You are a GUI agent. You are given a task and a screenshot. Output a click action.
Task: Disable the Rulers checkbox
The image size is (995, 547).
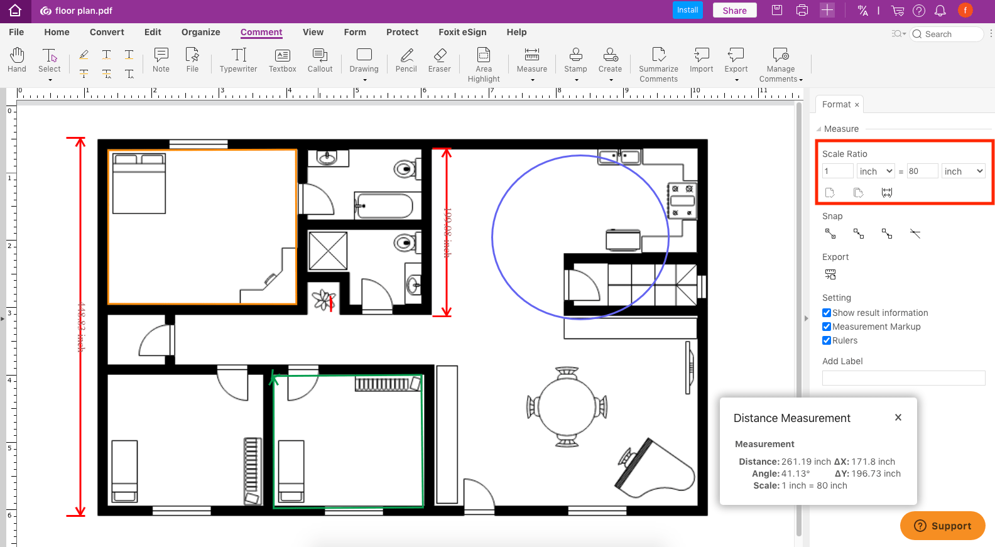click(827, 340)
